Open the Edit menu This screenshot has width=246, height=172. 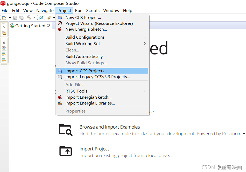[x=16, y=10]
